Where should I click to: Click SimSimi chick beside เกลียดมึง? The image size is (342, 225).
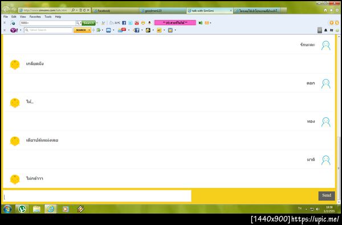[15, 64]
